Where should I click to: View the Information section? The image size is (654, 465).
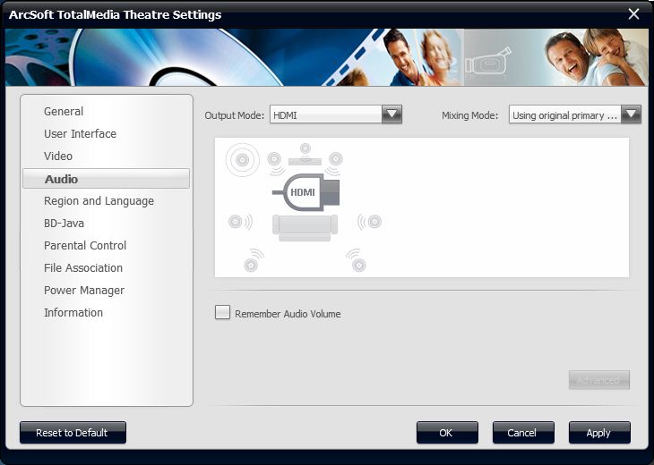coord(73,313)
